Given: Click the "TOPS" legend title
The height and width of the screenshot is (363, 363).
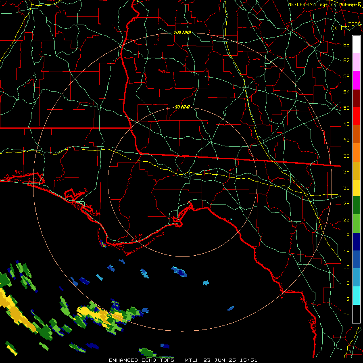Looking at the screenshot, I should click(355, 24).
